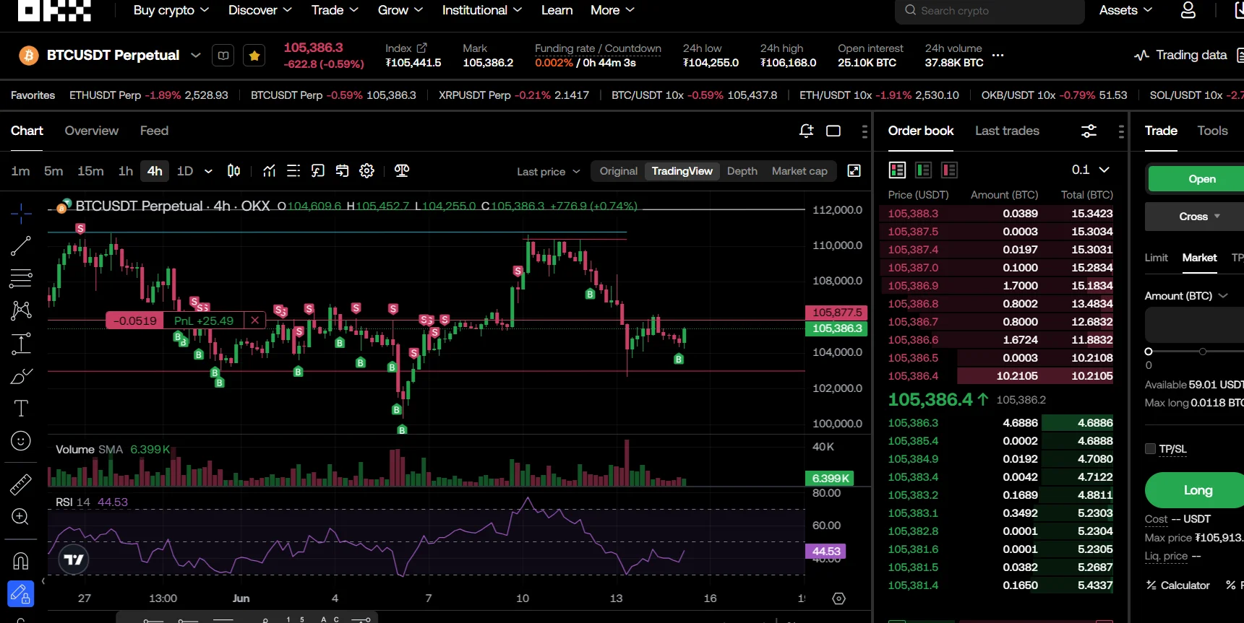Image resolution: width=1244 pixels, height=623 pixels.
Task: Select the crosshair cursor tool
Action: tap(21, 213)
